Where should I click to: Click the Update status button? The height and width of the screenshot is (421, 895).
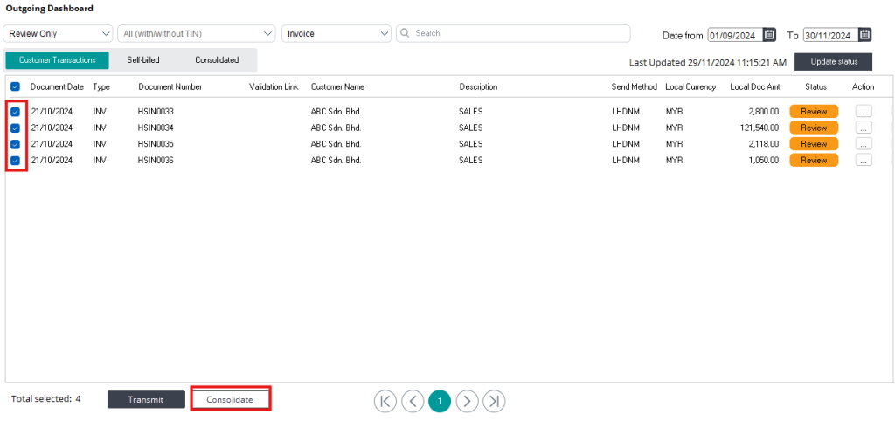(833, 62)
